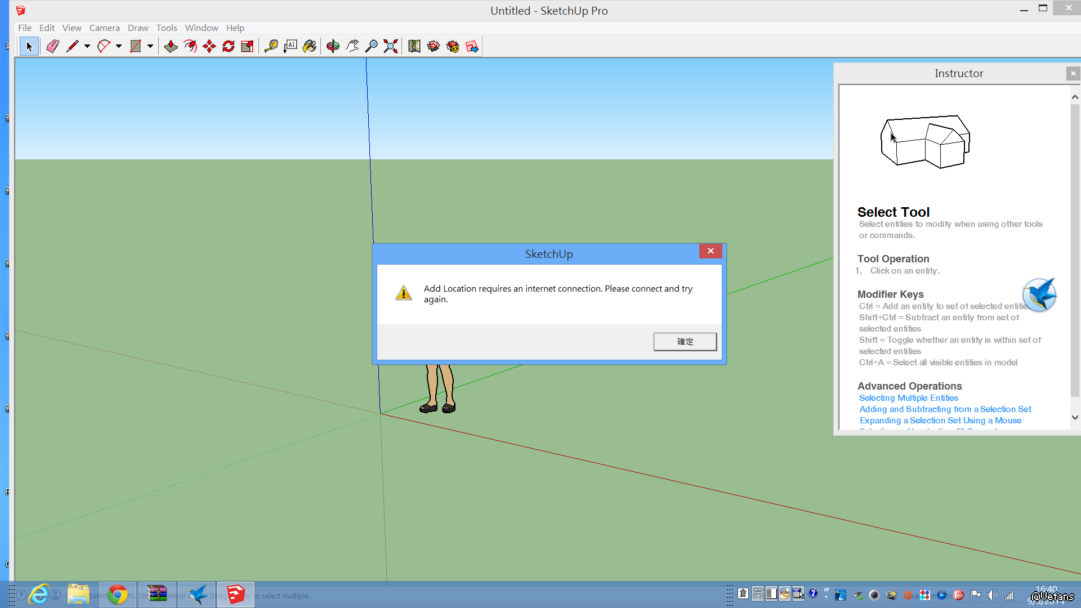Open the Window menu
Screen dimensions: 1081x608
201,28
